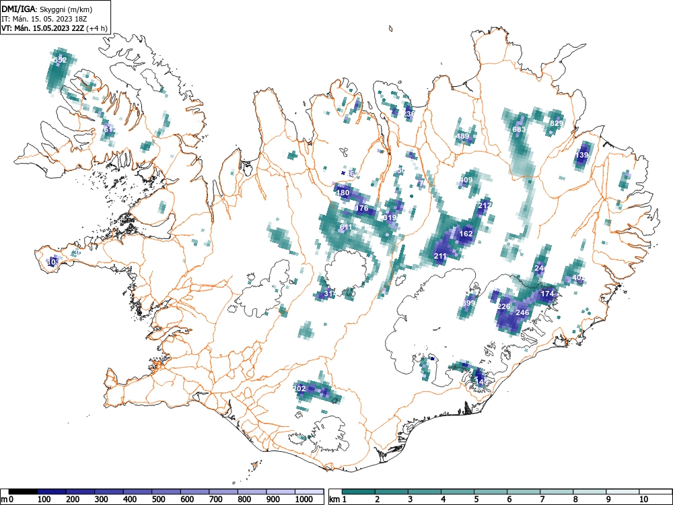Viewport: 673px width, 505px height.
Task: Click the '552' visibility value in the Westfjords
Action: (x=60, y=60)
